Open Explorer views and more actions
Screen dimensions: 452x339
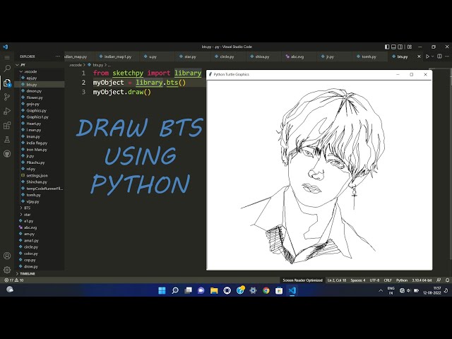click(x=58, y=56)
